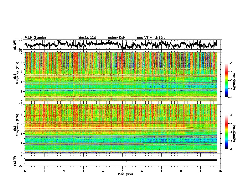Click the ch.1 color scale bar

[226, 80]
